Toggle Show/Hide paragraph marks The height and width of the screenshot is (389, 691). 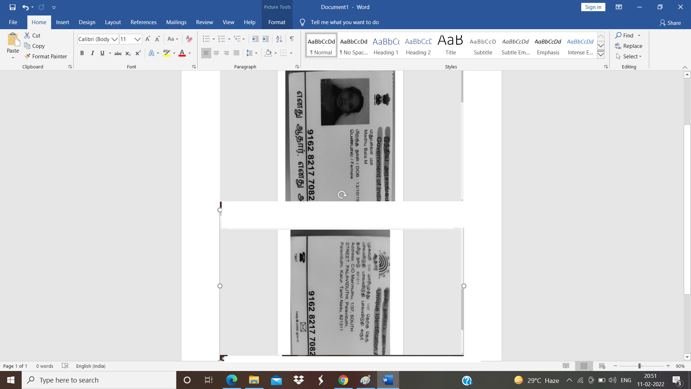292,39
